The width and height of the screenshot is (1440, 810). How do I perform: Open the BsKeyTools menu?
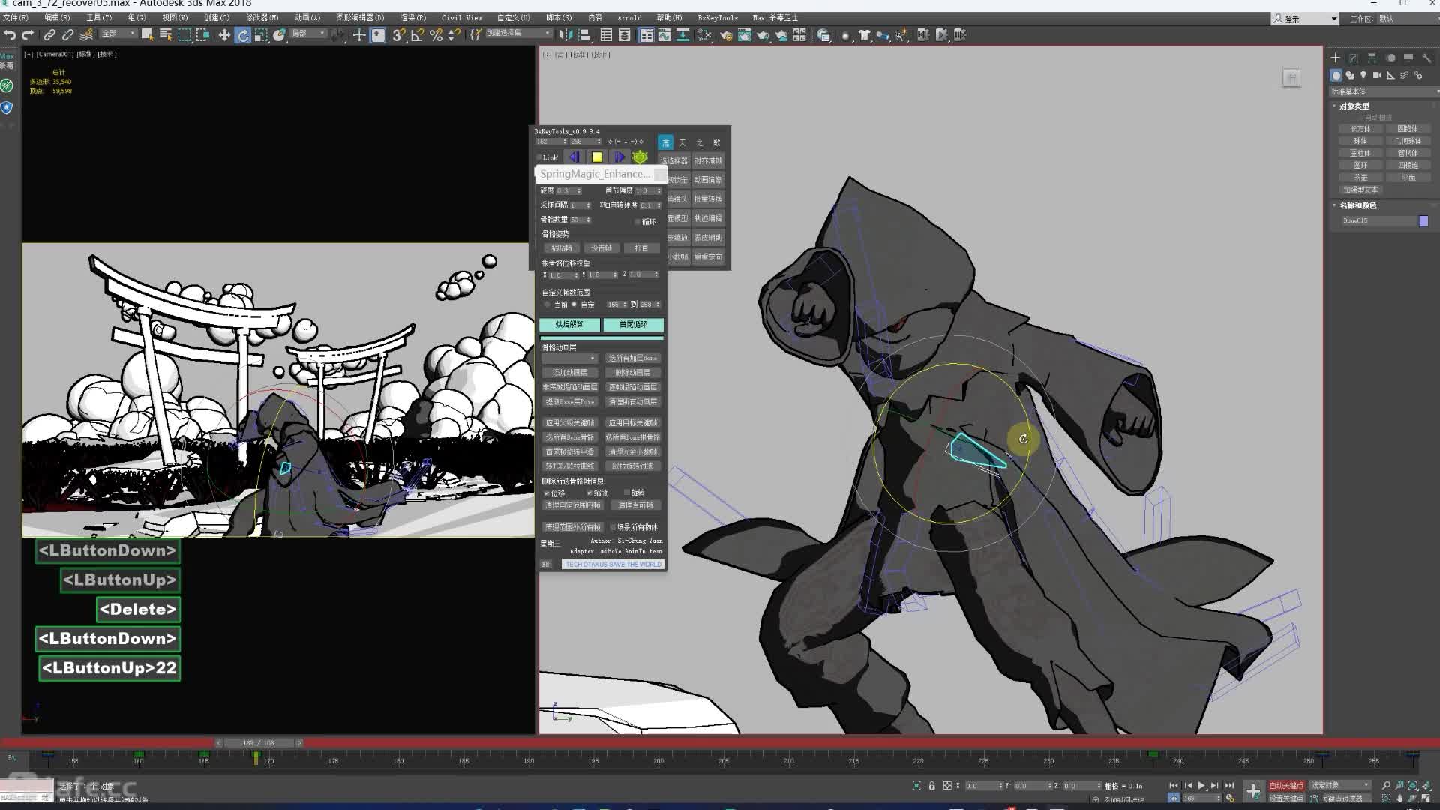(717, 17)
